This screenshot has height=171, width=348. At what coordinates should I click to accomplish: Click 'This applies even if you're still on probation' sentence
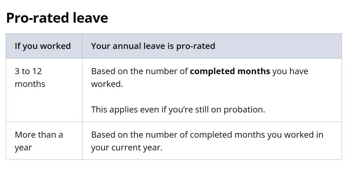178,110
